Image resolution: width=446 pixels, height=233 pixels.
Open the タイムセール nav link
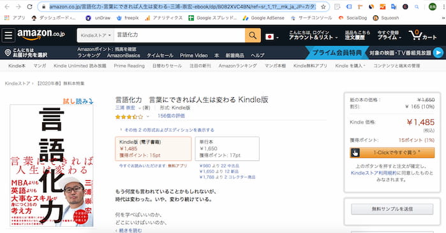click(160, 55)
